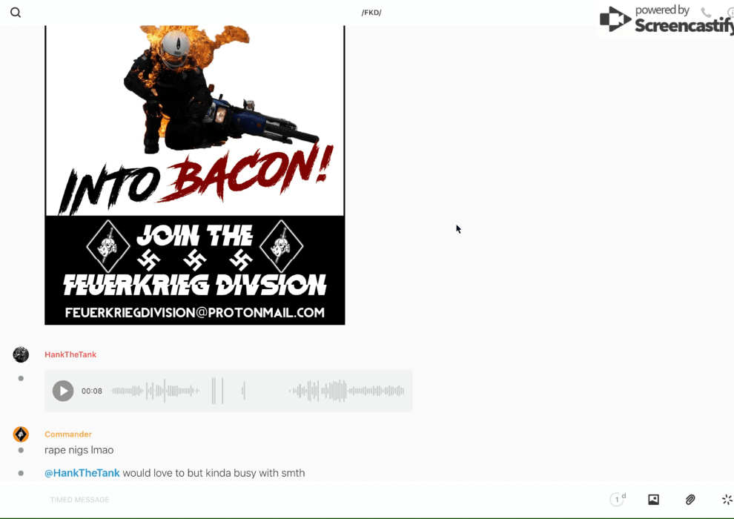Attach a file with the paperclip icon
Viewport: 734px width, 519px height.
(690, 500)
